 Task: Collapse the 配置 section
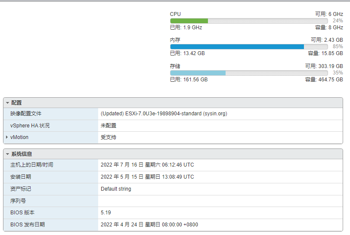click(8, 103)
